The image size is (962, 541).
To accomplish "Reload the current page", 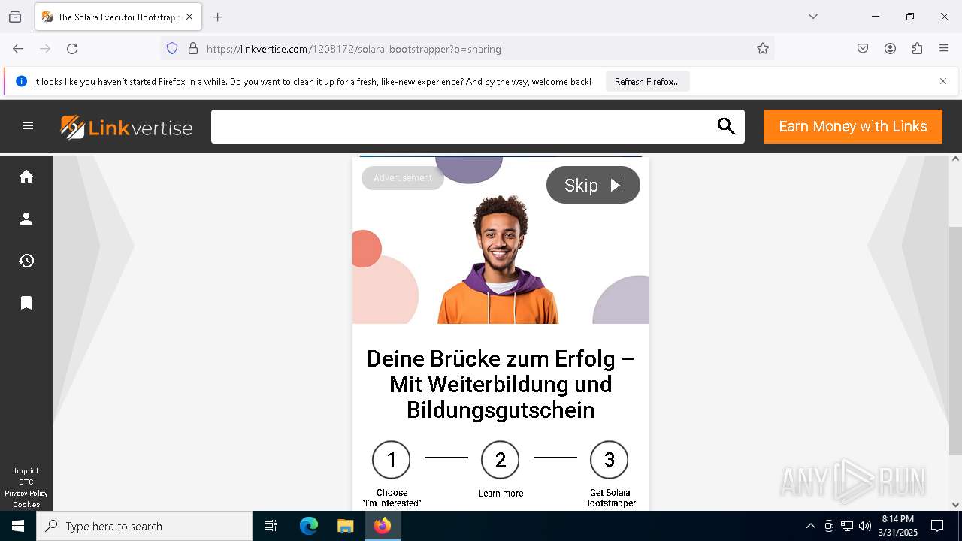I will click(72, 49).
